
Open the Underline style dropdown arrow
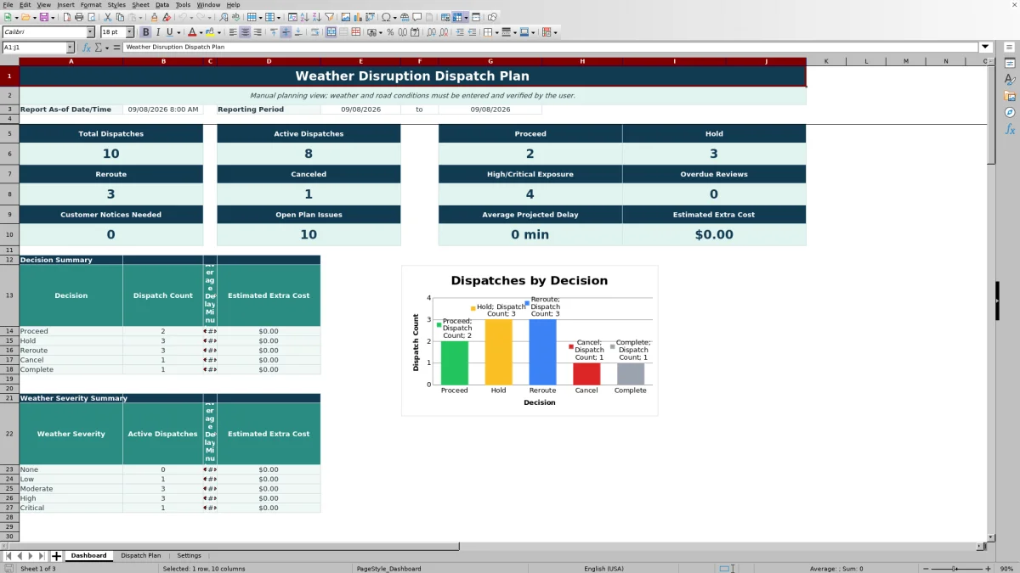178,32
